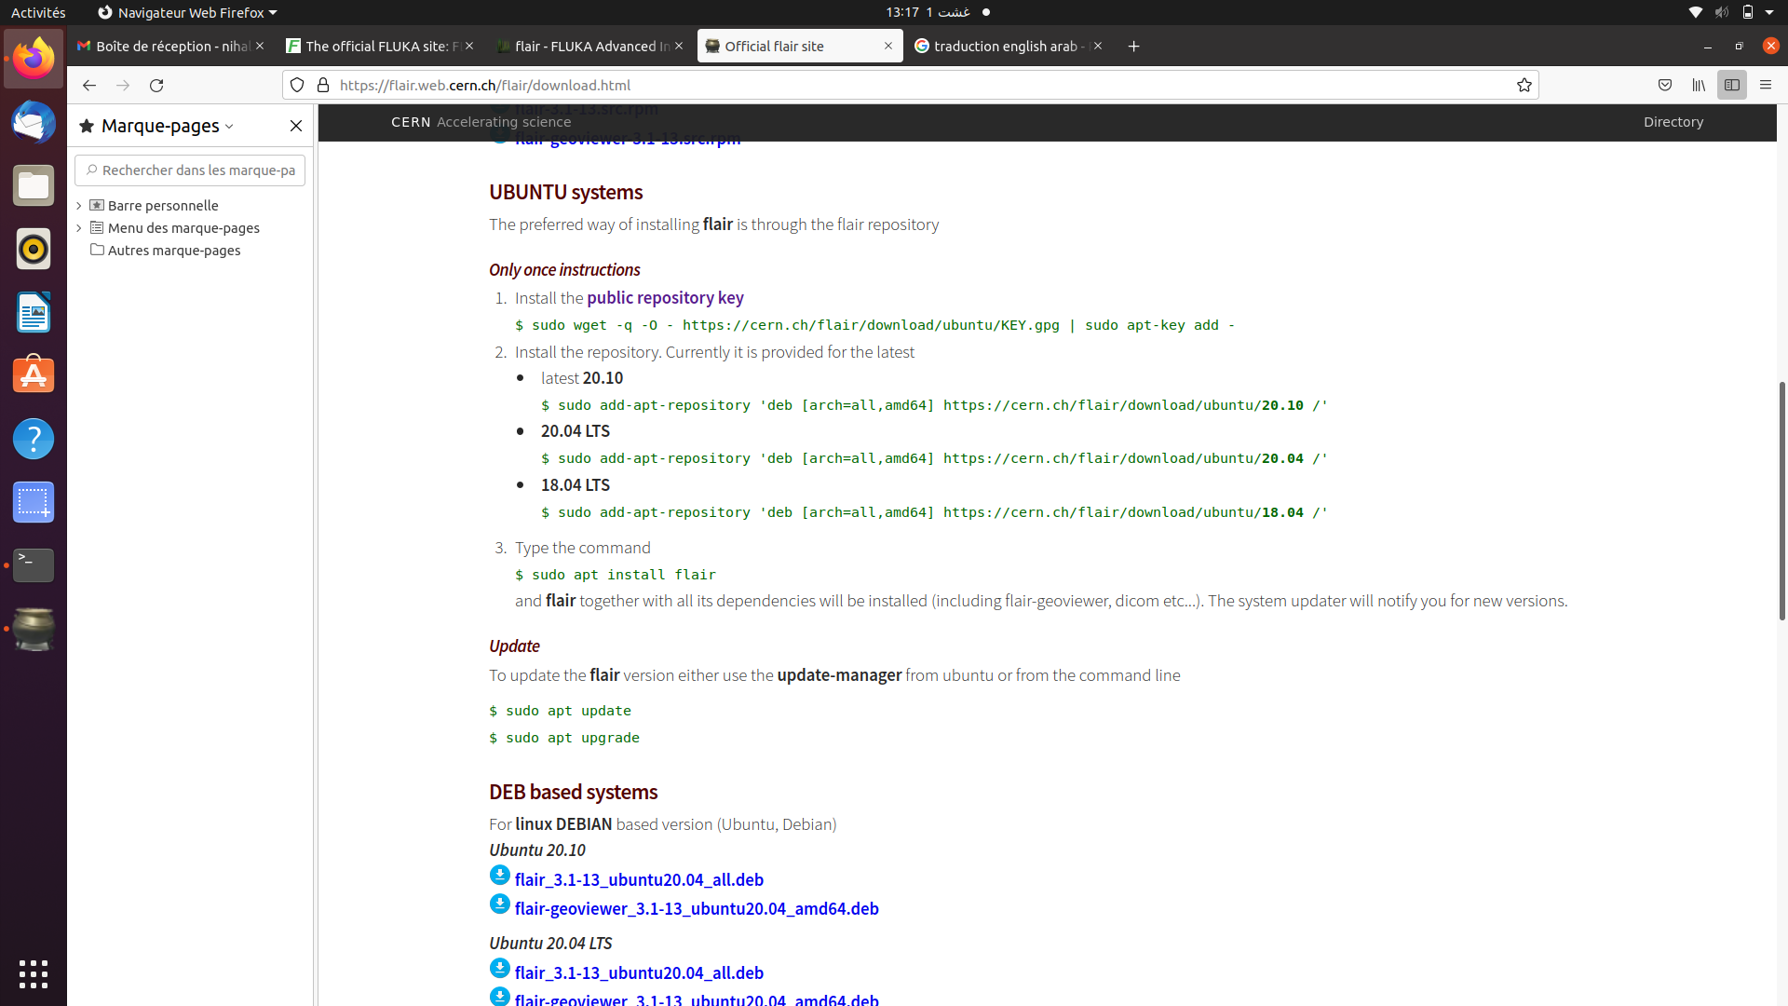This screenshot has width=1788, height=1006.
Task: Show all applications grid
Action: point(34,973)
